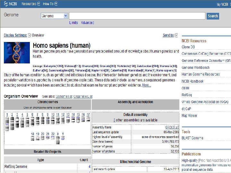Open the How To dropdown menu
The image size is (231, 173).
50,4
